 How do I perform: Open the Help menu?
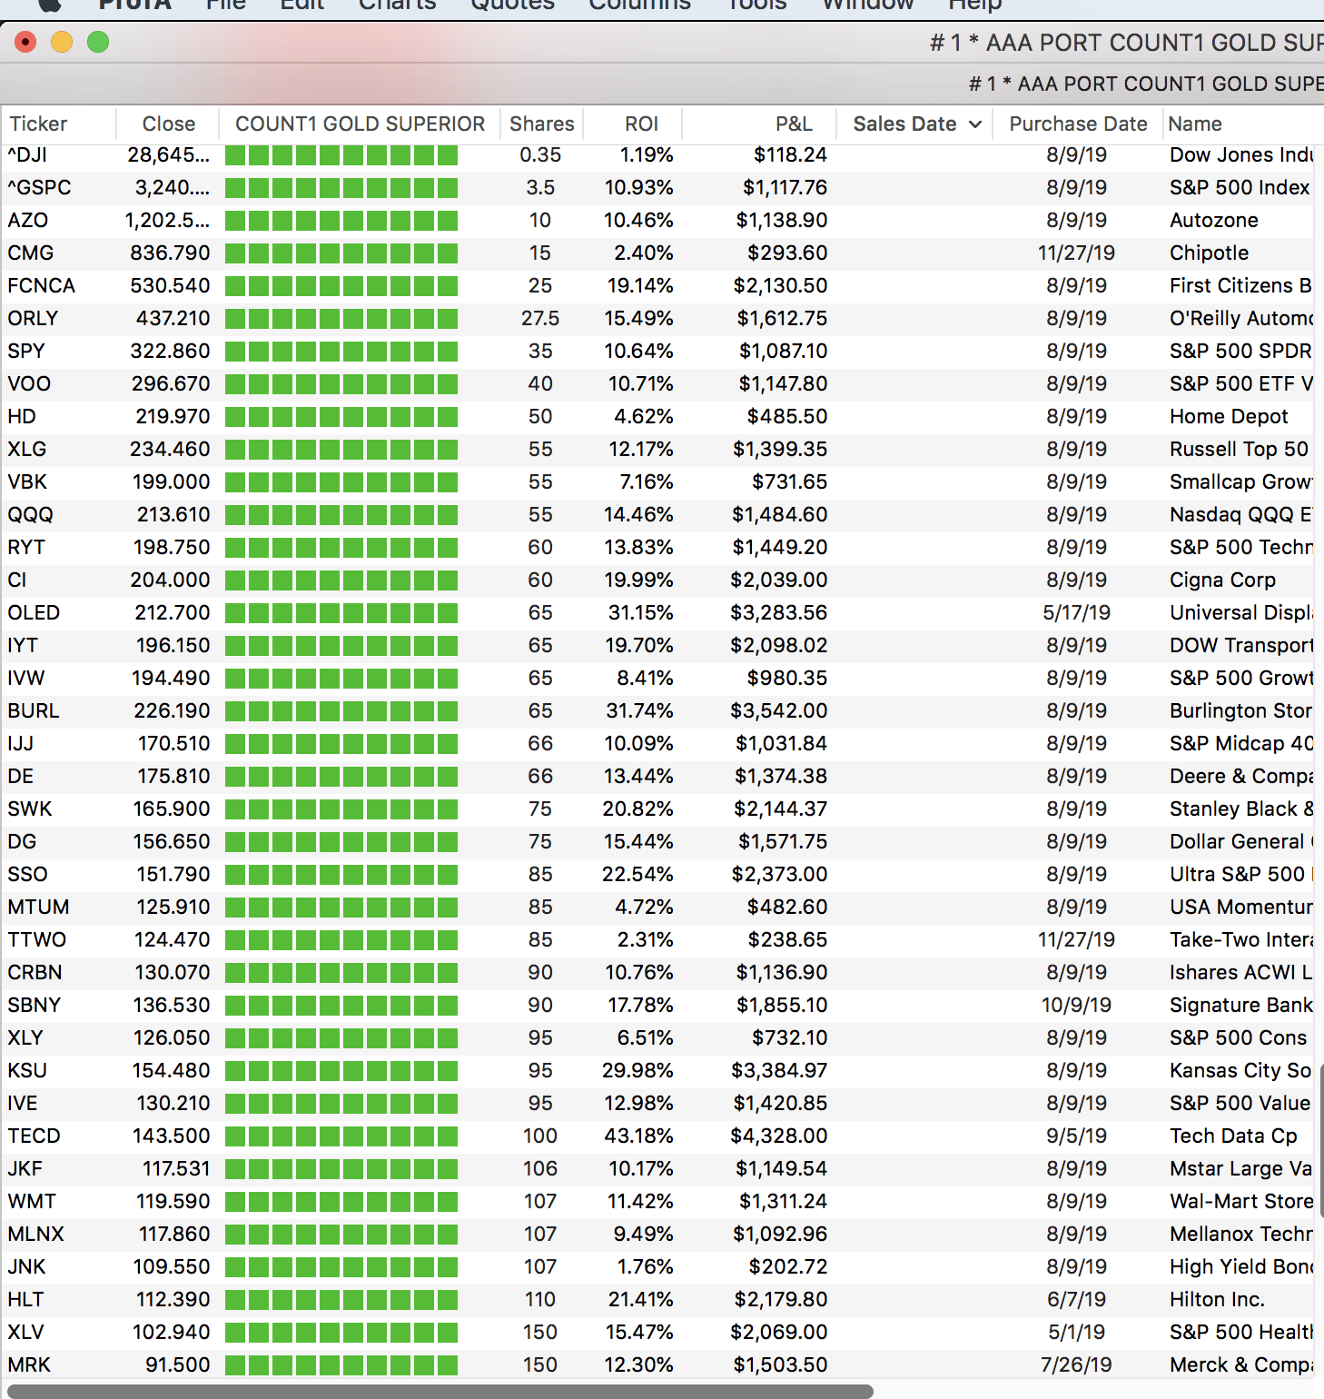click(974, 5)
